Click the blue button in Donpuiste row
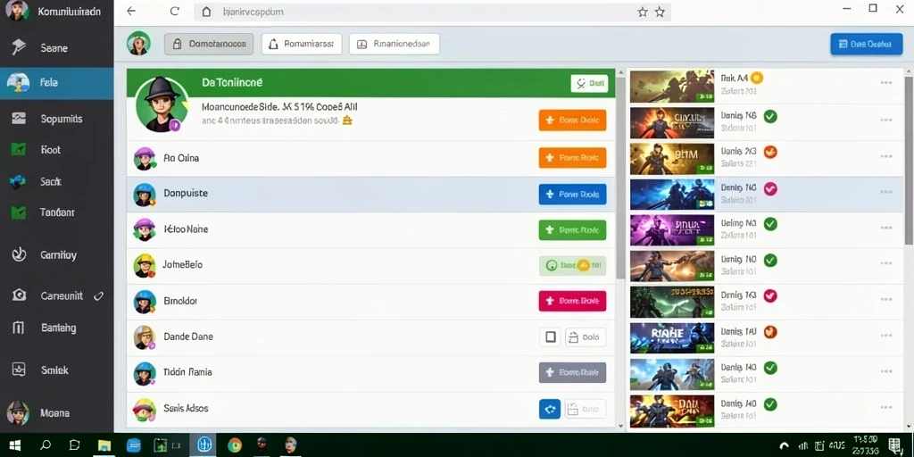The image size is (914, 457). 572,194
